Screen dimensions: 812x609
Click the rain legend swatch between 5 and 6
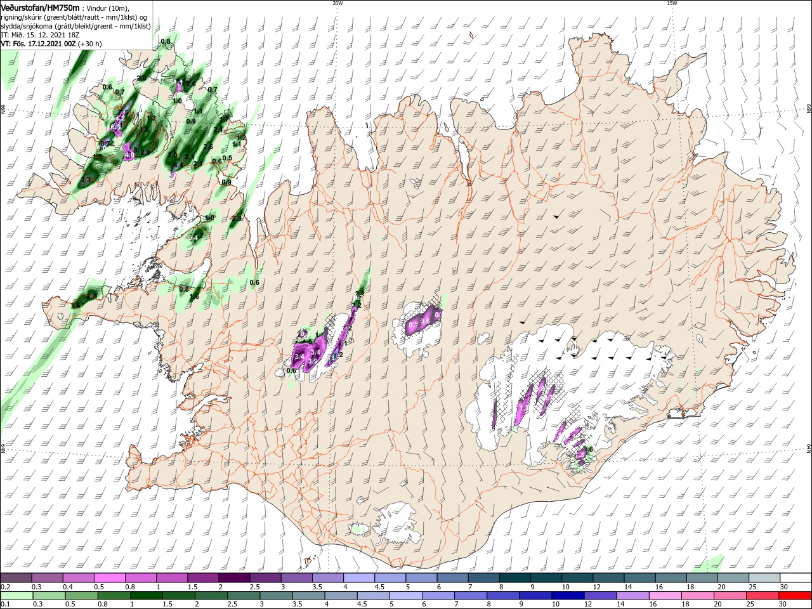pos(406,596)
